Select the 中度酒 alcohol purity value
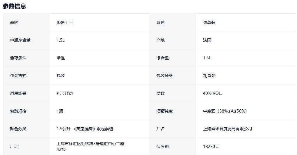This screenshot has height=155, width=297. [x=225, y=111]
